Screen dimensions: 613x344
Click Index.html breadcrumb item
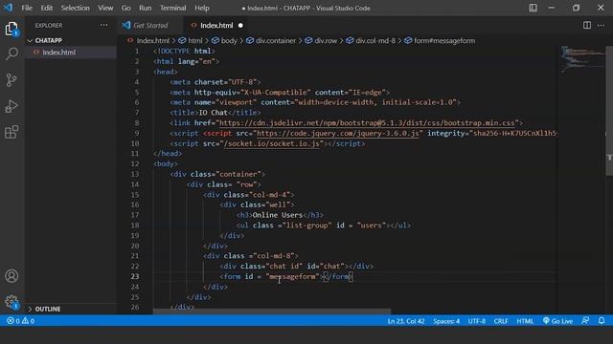pos(153,40)
